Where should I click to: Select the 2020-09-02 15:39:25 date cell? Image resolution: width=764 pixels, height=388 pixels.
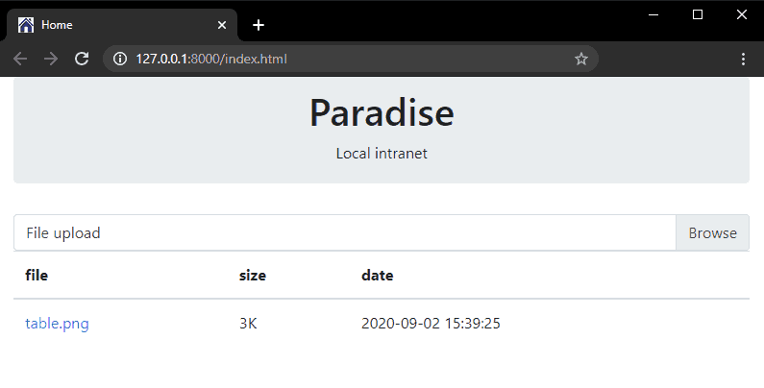(431, 324)
